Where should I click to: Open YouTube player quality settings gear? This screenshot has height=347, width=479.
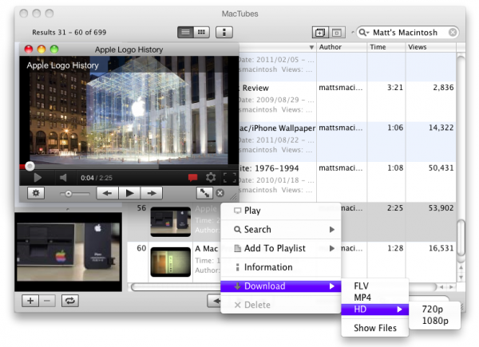[x=211, y=177]
